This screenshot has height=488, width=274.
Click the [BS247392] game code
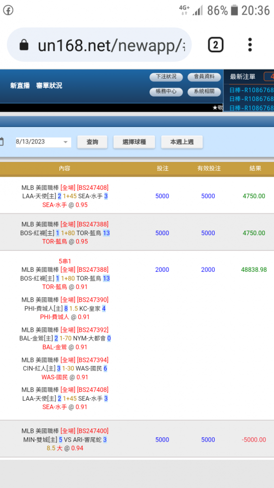click(92, 330)
